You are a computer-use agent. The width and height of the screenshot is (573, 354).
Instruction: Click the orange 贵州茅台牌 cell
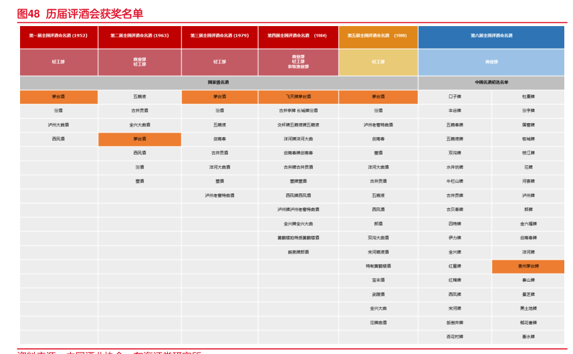click(528, 266)
